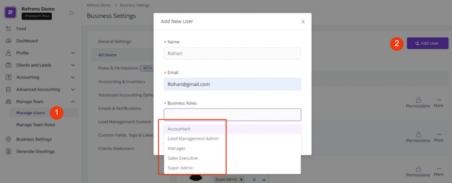Expand the Accounting chevron
Viewport: 452px width, 183px height.
point(73,77)
